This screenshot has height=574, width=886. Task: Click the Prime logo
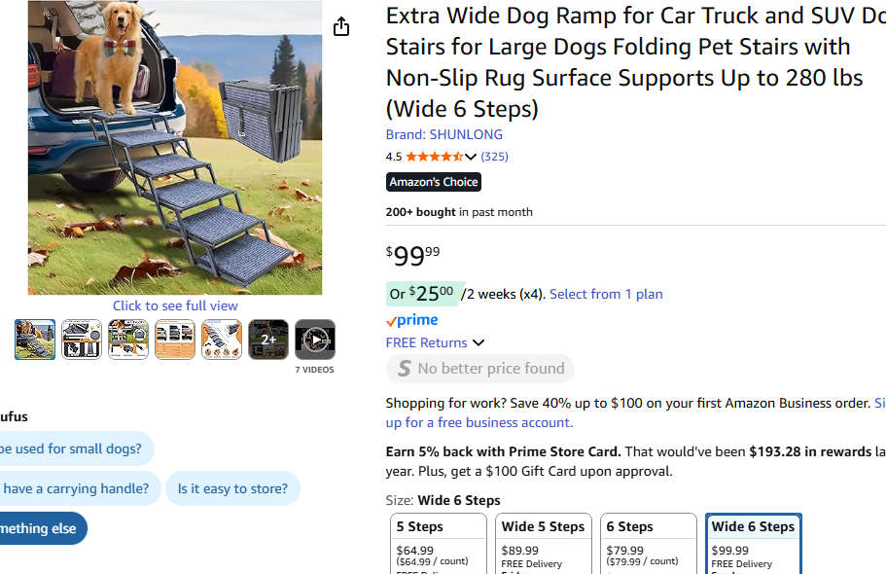pyautogui.click(x=412, y=320)
